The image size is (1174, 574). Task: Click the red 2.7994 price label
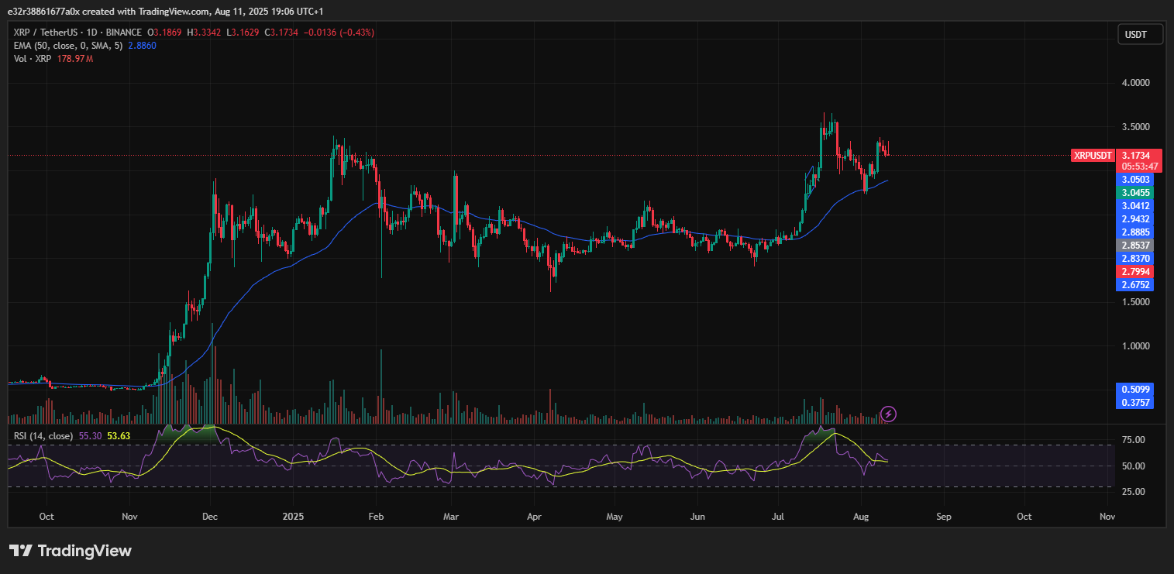pos(1135,272)
